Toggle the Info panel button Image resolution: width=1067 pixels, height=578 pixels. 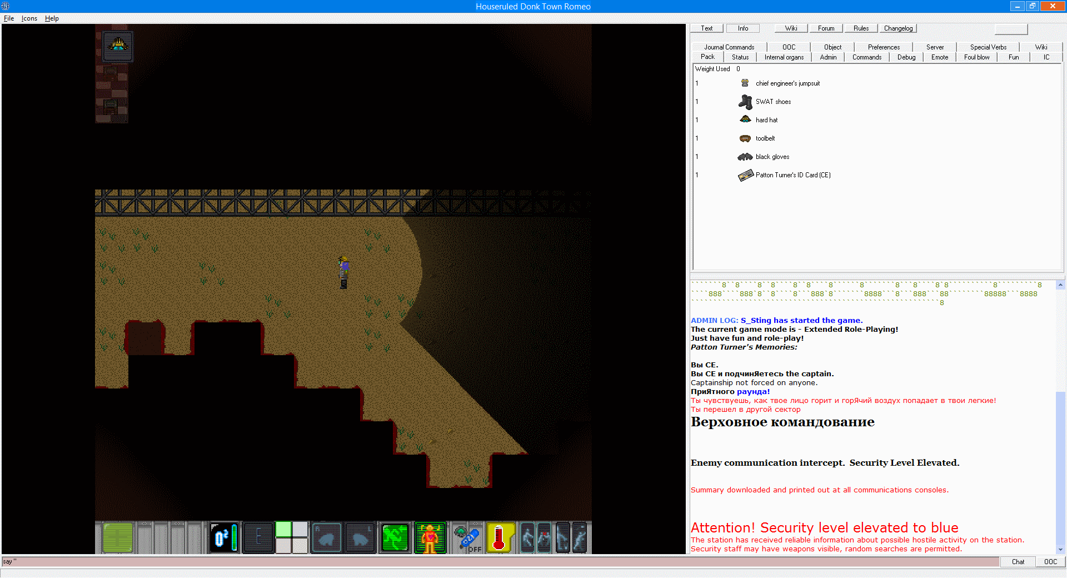743,28
